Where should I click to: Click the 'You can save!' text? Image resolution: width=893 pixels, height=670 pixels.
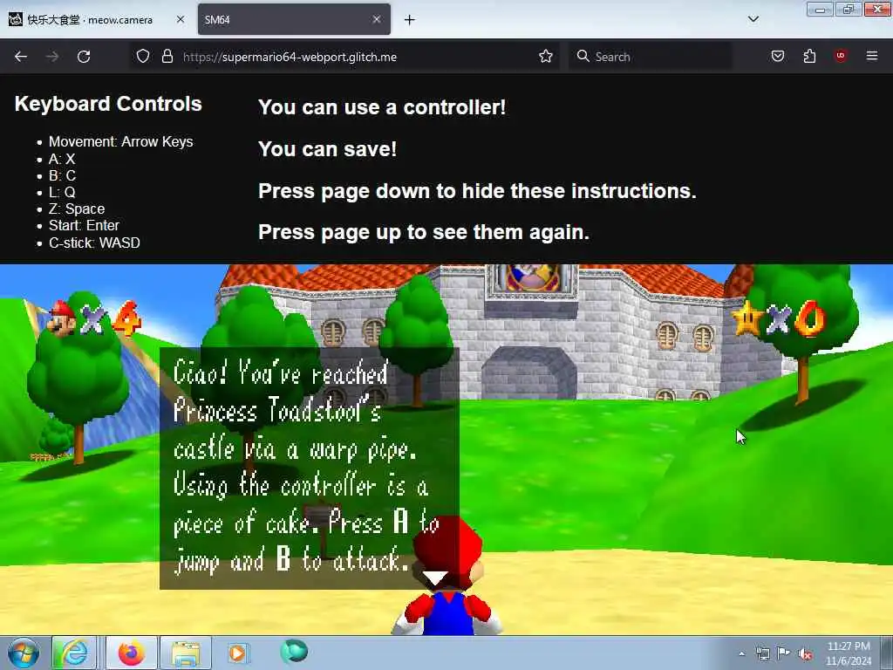(328, 149)
